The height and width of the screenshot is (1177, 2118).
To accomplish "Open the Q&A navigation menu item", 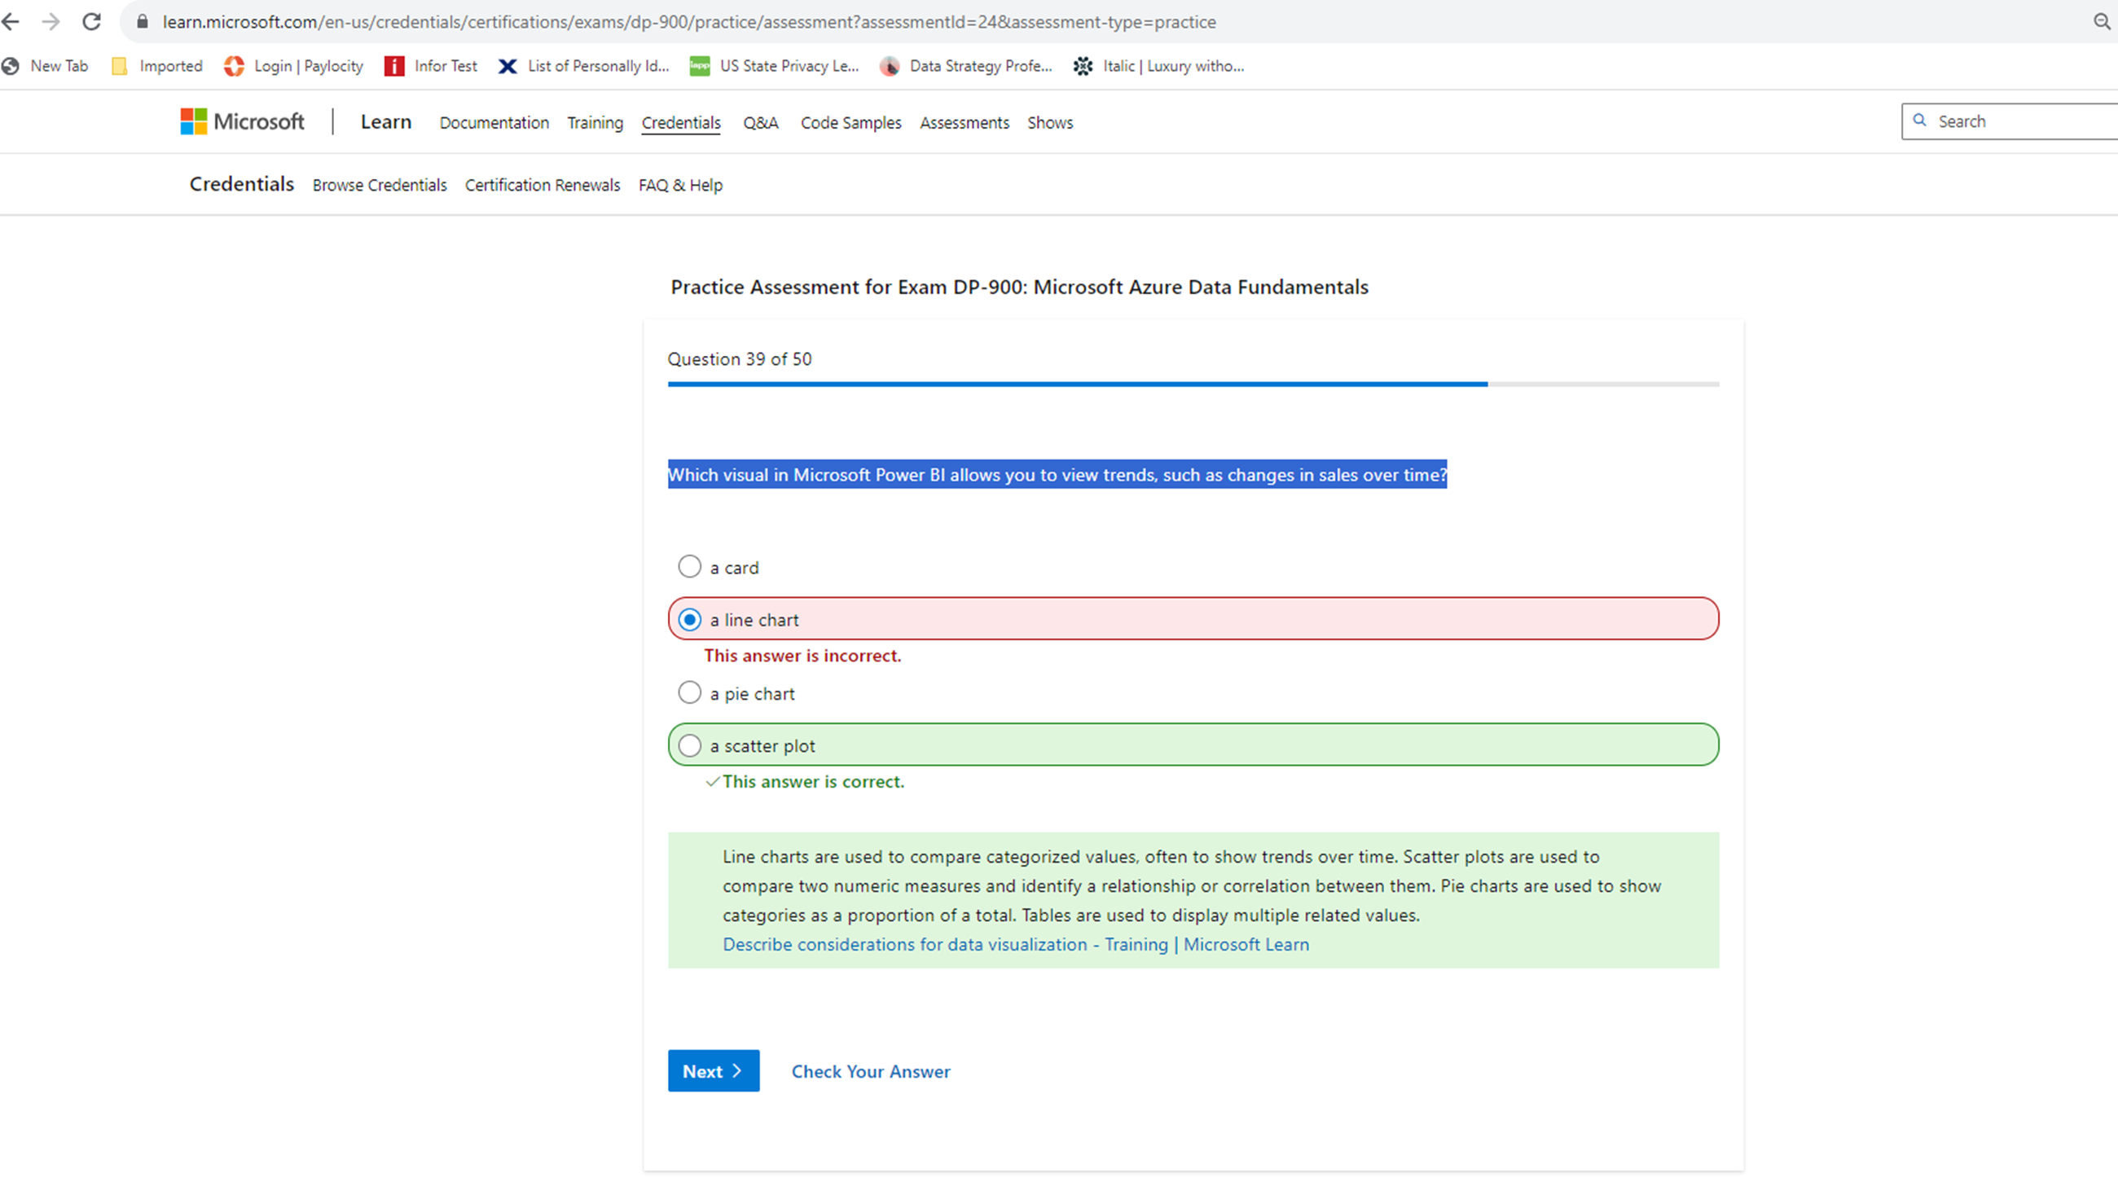I will pyautogui.click(x=760, y=122).
